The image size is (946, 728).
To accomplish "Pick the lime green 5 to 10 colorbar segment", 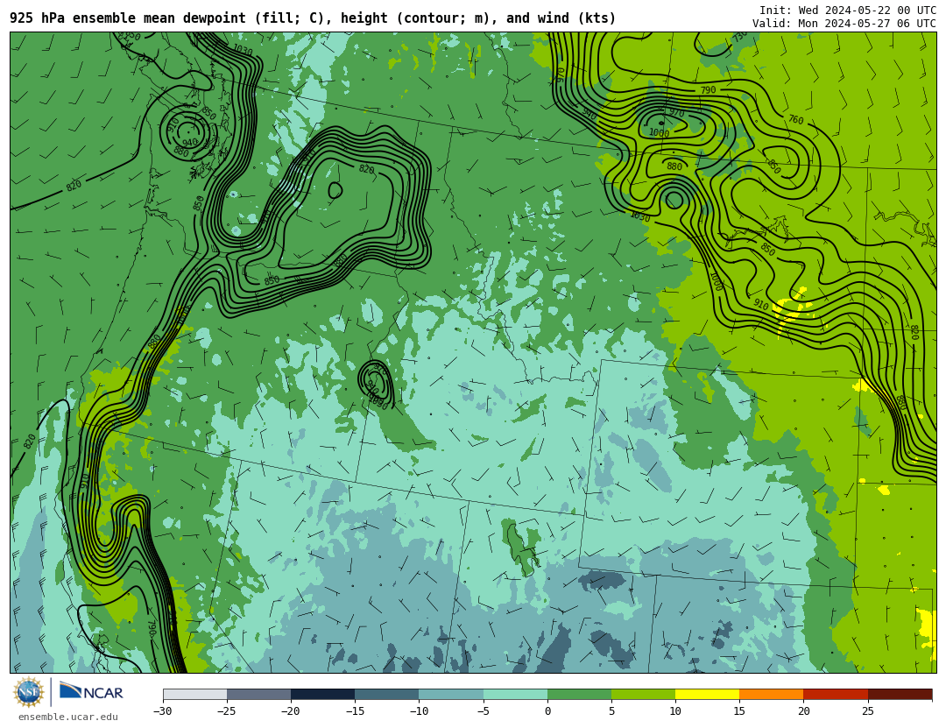I will pyautogui.click(x=643, y=695).
